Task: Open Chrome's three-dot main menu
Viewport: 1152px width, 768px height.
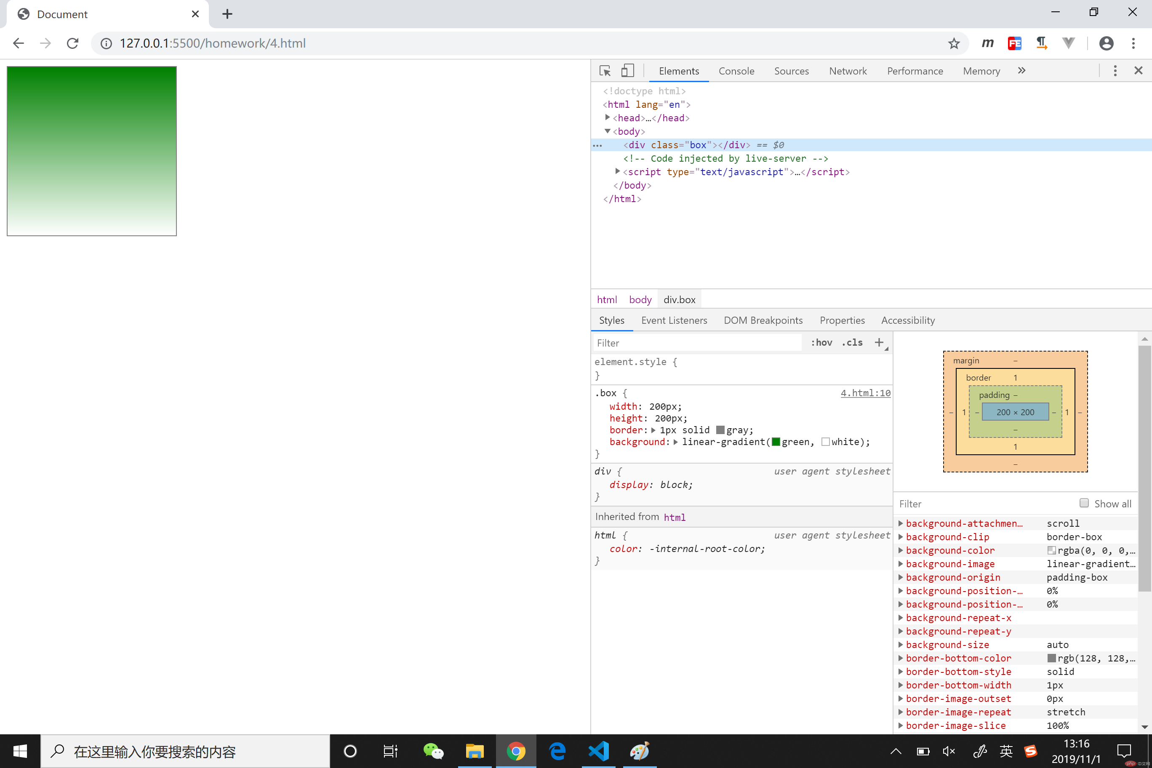Action: [1133, 44]
